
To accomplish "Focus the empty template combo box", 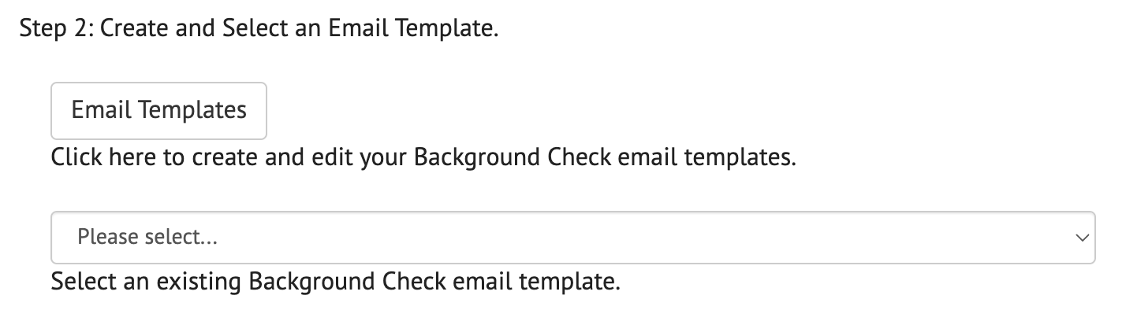I will pos(572,237).
